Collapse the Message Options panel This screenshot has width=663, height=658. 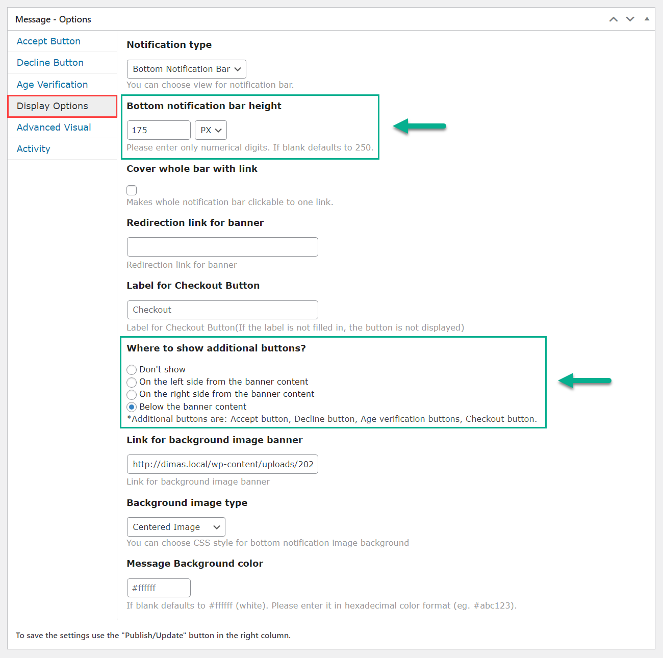pyautogui.click(x=647, y=19)
